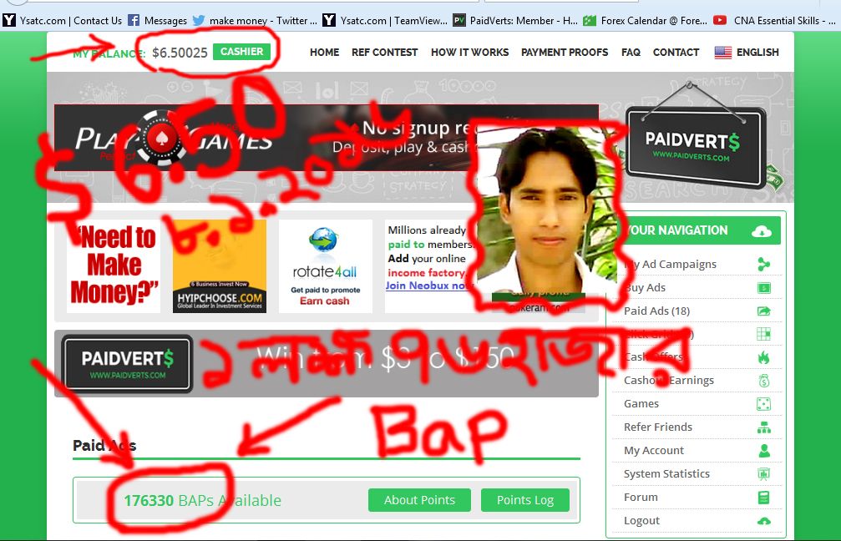Image resolution: width=841 pixels, height=541 pixels.
Task: Open the FAQ menu item
Action: click(x=631, y=52)
